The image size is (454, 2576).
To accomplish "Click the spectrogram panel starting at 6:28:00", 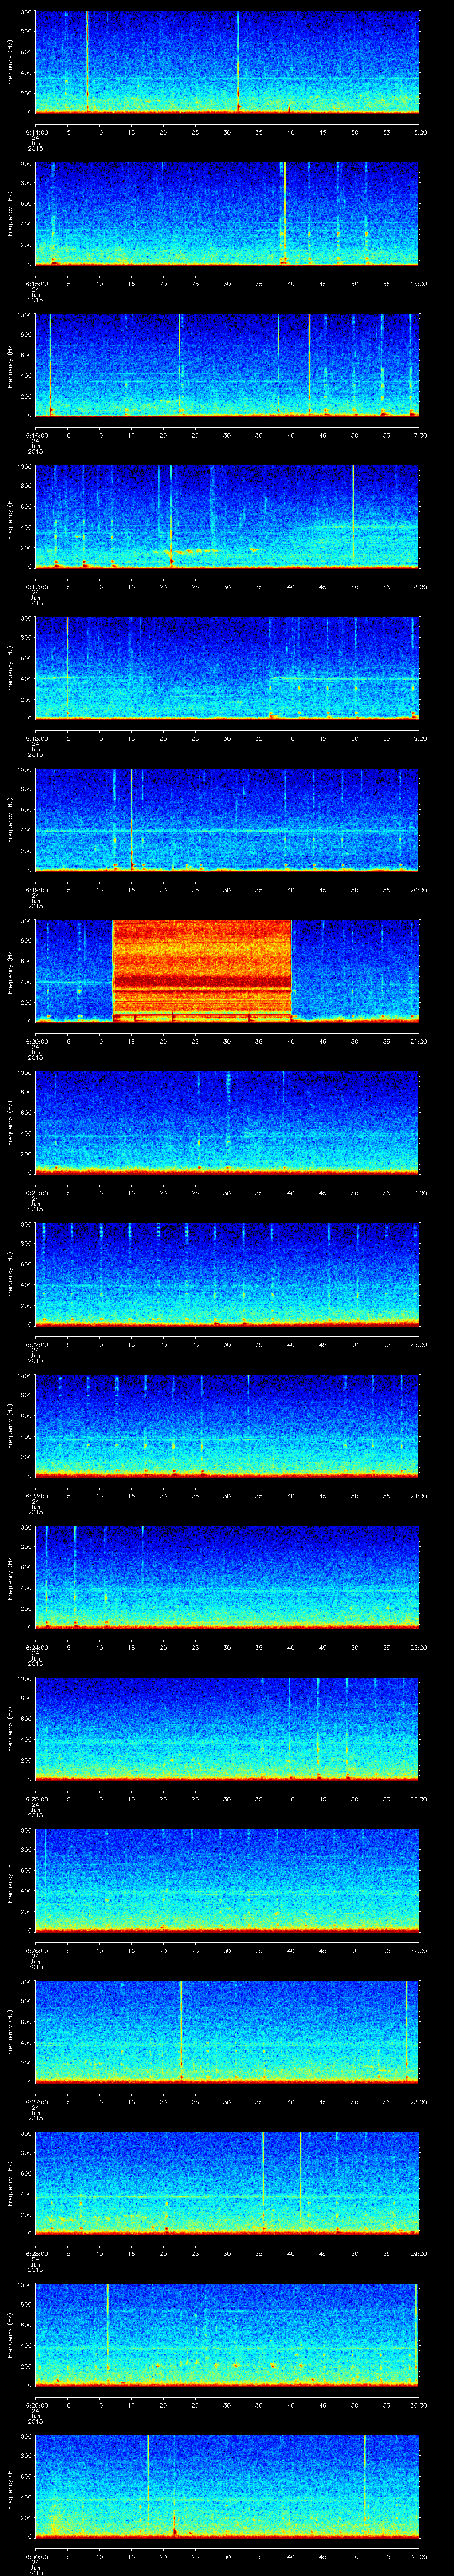I will point(227,2183).
